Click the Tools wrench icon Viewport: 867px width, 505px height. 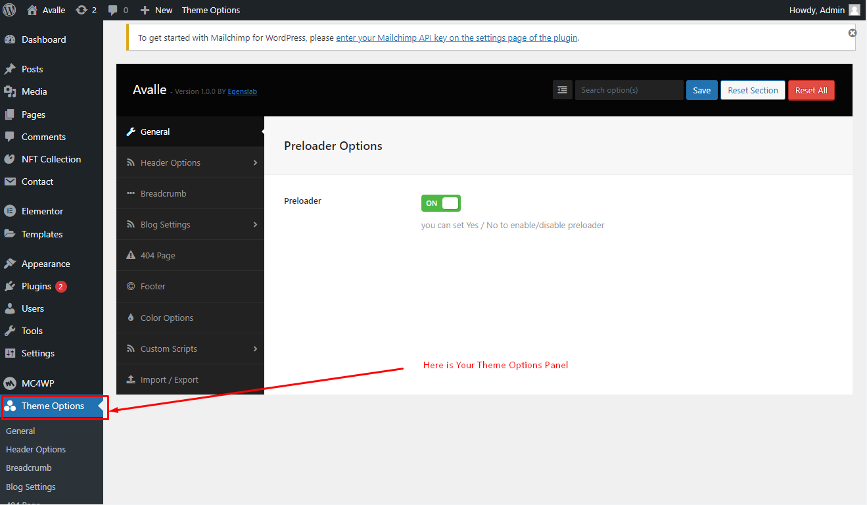pos(10,331)
